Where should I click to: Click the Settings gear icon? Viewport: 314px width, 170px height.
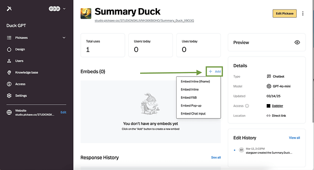9,95
